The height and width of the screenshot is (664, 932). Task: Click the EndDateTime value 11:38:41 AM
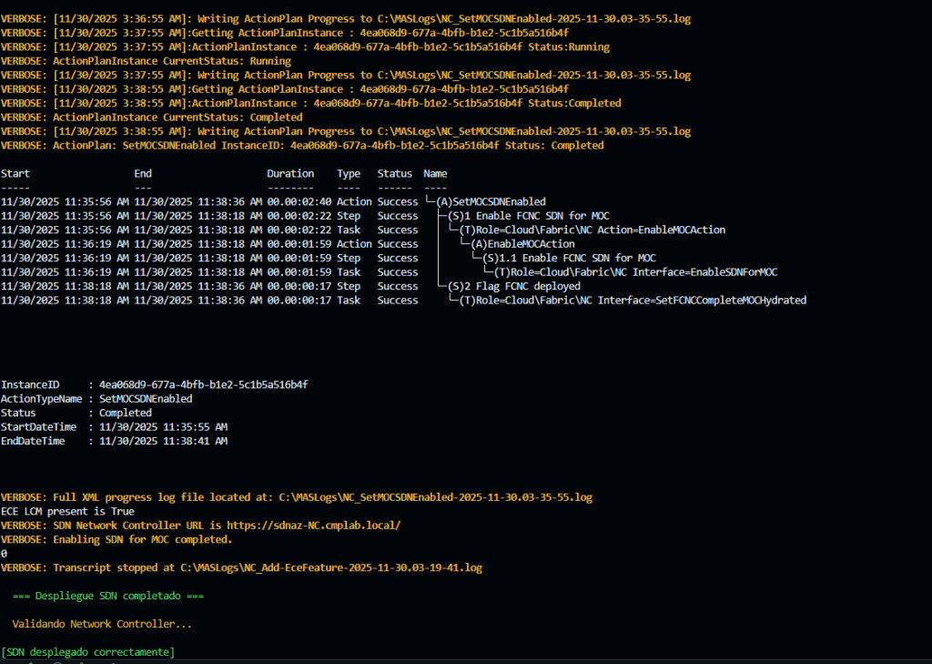[x=163, y=441]
